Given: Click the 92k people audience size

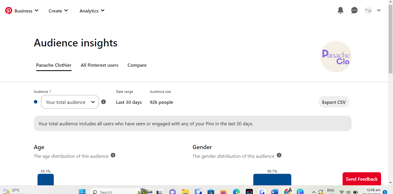Looking at the screenshot, I should click(161, 102).
